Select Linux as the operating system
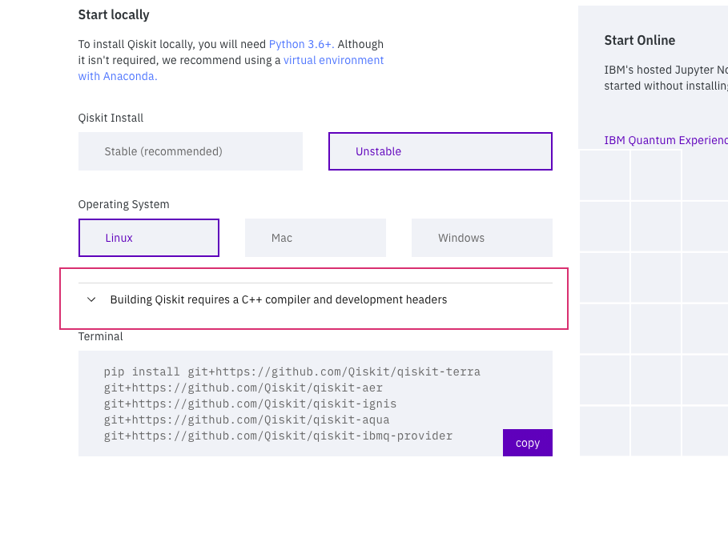The height and width of the screenshot is (534, 728). tap(148, 238)
